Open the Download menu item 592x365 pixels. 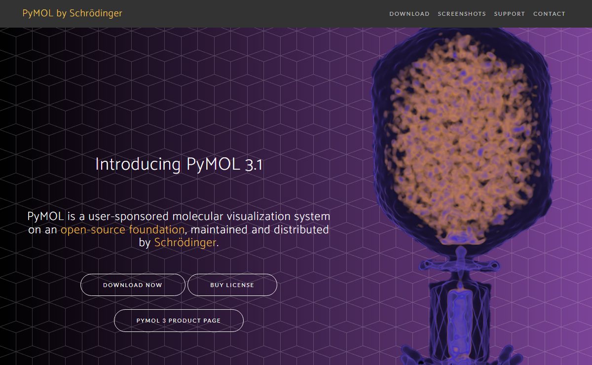(x=409, y=14)
